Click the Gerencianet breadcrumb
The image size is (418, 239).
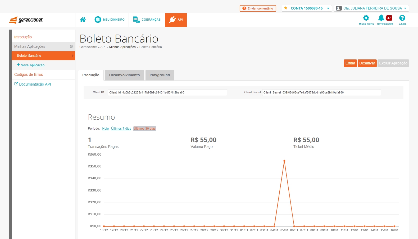coord(88,47)
